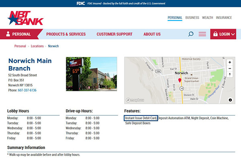The width and height of the screenshot is (241, 164).
Task: Click the red map location pin
Action: [180, 80]
